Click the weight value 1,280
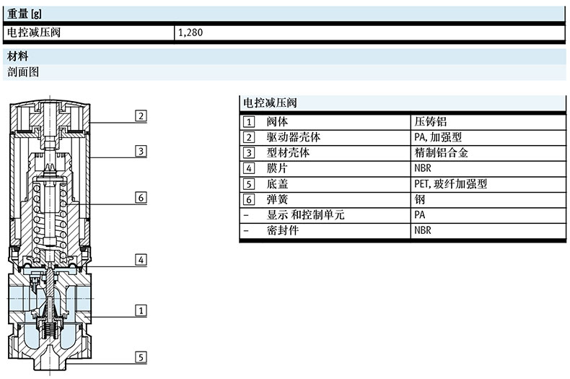This screenshot has width=570, height=379. [x=189, y=32]
